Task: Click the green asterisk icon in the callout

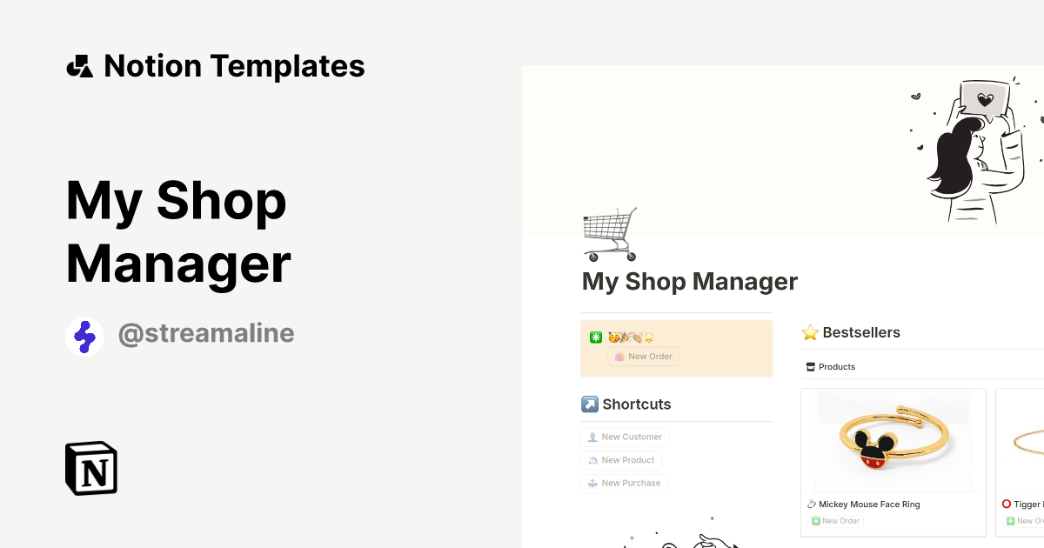Action: [595, 336]
